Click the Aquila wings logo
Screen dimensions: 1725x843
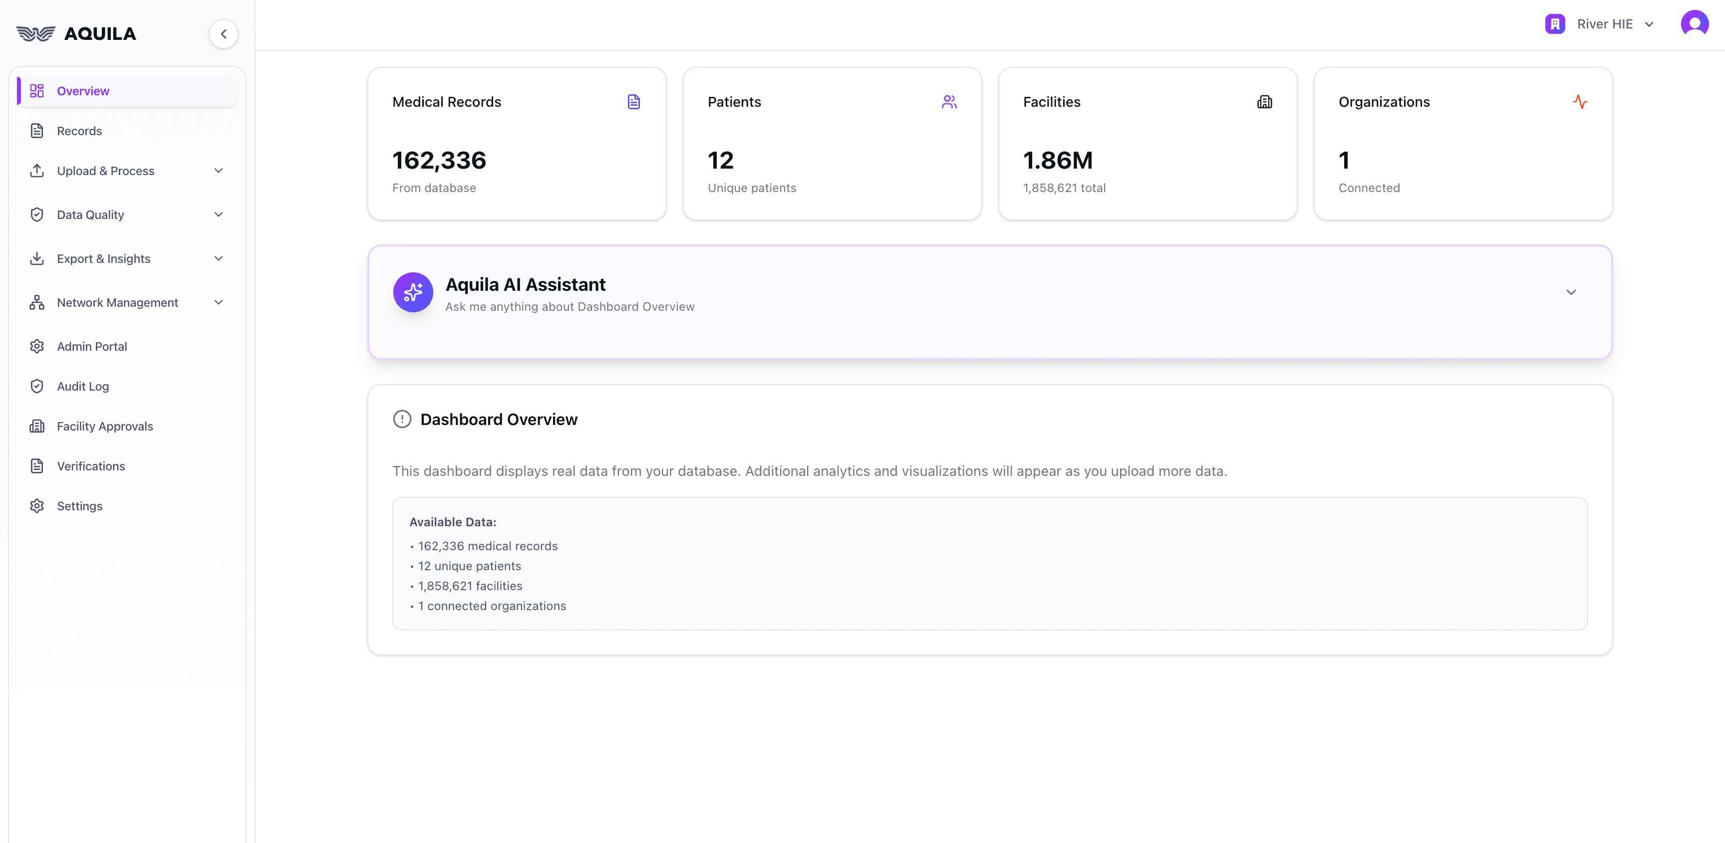(35, 33)
